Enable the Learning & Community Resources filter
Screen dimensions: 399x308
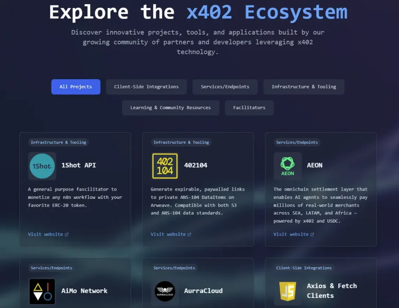(x=170, y=108)
